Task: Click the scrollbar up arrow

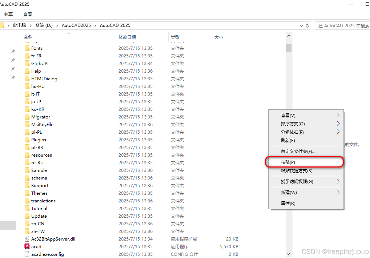Action: [289, 36]
